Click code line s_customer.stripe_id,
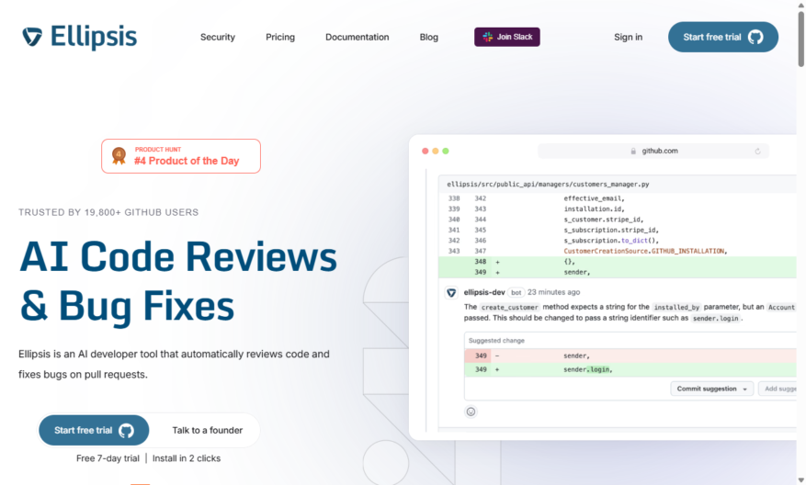 point(604,220)
